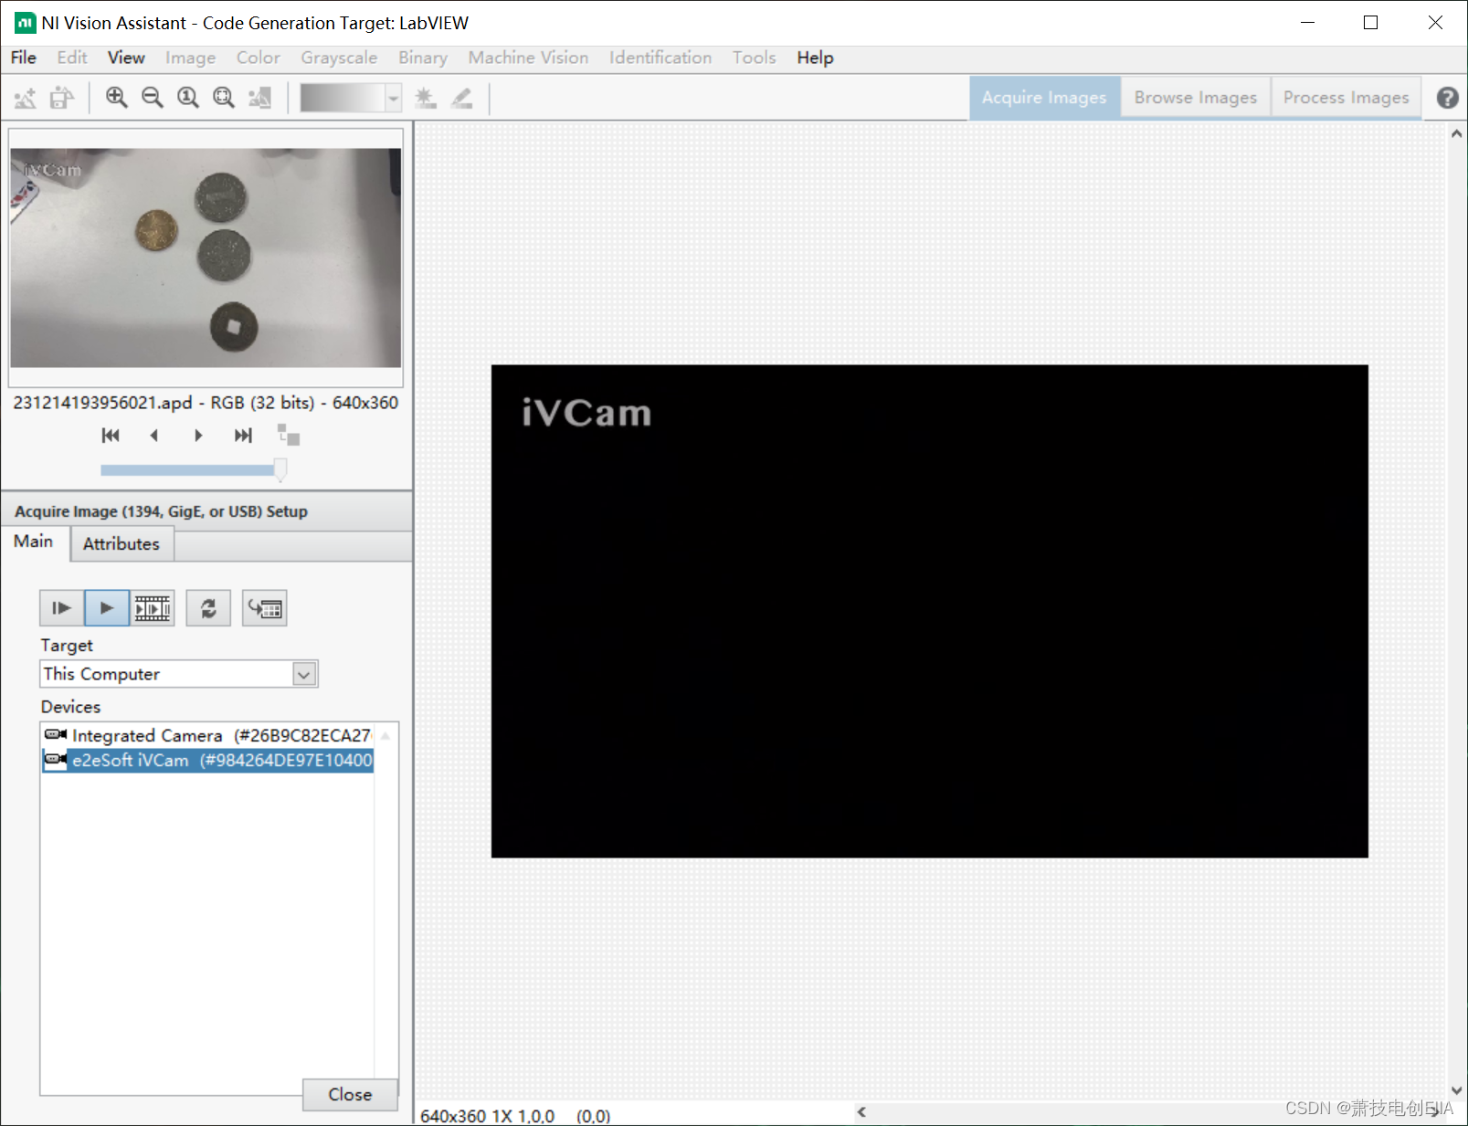Open the Edit menu
The height and width of the screenshot is (1126, 1468).
coord(72,58)
